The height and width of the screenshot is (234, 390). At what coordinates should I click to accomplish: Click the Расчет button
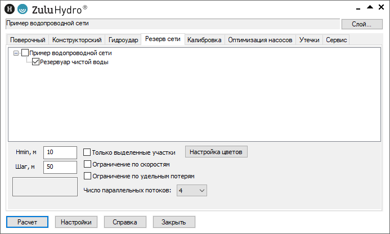pos(27,222)
